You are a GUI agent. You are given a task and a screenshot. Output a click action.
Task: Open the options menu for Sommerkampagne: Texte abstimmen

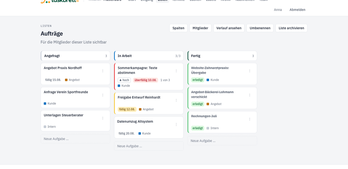click(176, 71)
